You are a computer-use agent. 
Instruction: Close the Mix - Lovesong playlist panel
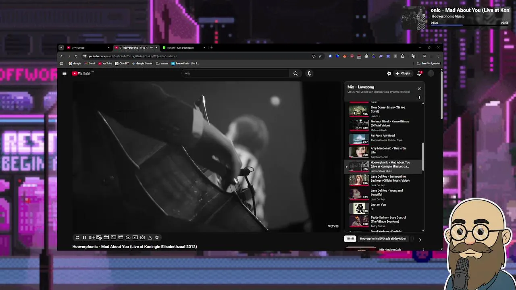(419, 89)
